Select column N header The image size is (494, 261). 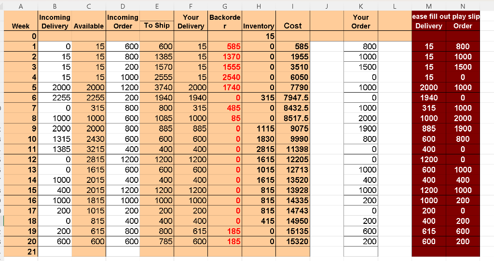tap(463, 6)
